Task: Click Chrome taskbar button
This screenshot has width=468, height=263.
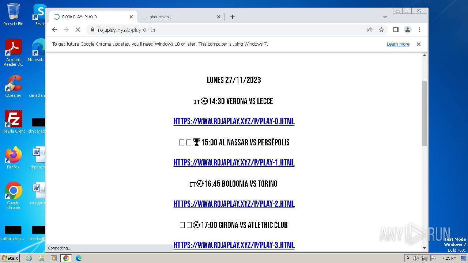Action: coord(66,258)
